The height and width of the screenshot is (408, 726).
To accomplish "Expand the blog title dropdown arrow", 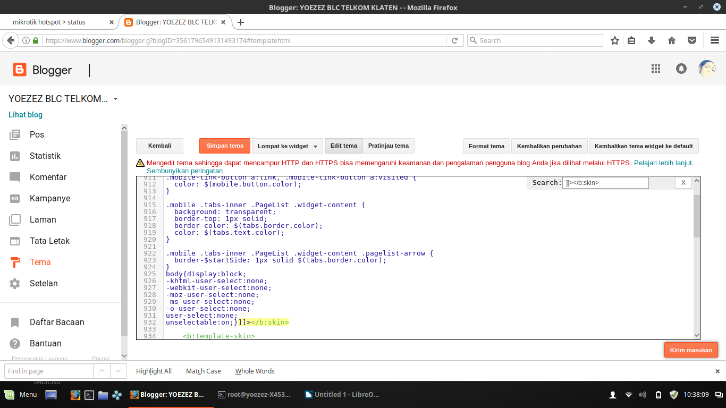I will coord(115,98).
